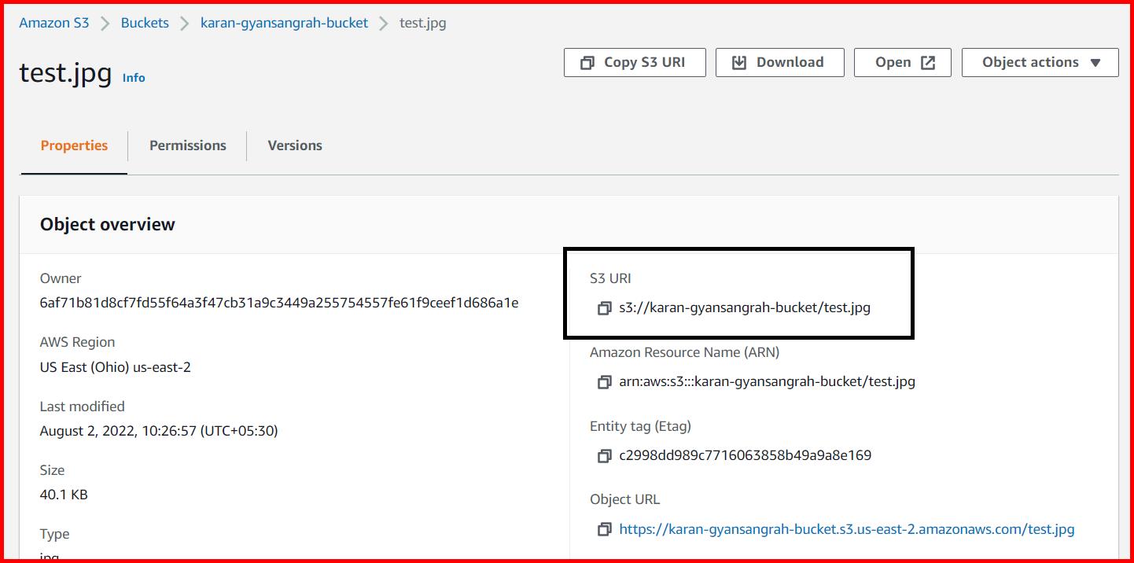The width and height of the screenshot is (1134, 563).
Task: Open the Object actions dropdown
Action: pos(1040,62)
